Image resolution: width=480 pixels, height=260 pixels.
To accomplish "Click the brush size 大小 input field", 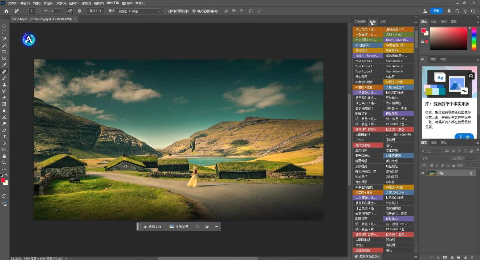I will (55, 11).
